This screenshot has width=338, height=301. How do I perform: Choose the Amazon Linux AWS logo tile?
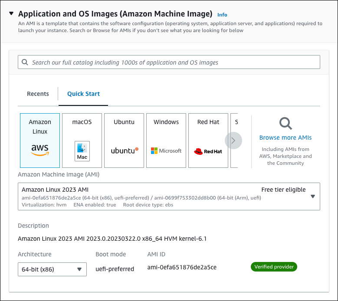(x=40, y=141)
